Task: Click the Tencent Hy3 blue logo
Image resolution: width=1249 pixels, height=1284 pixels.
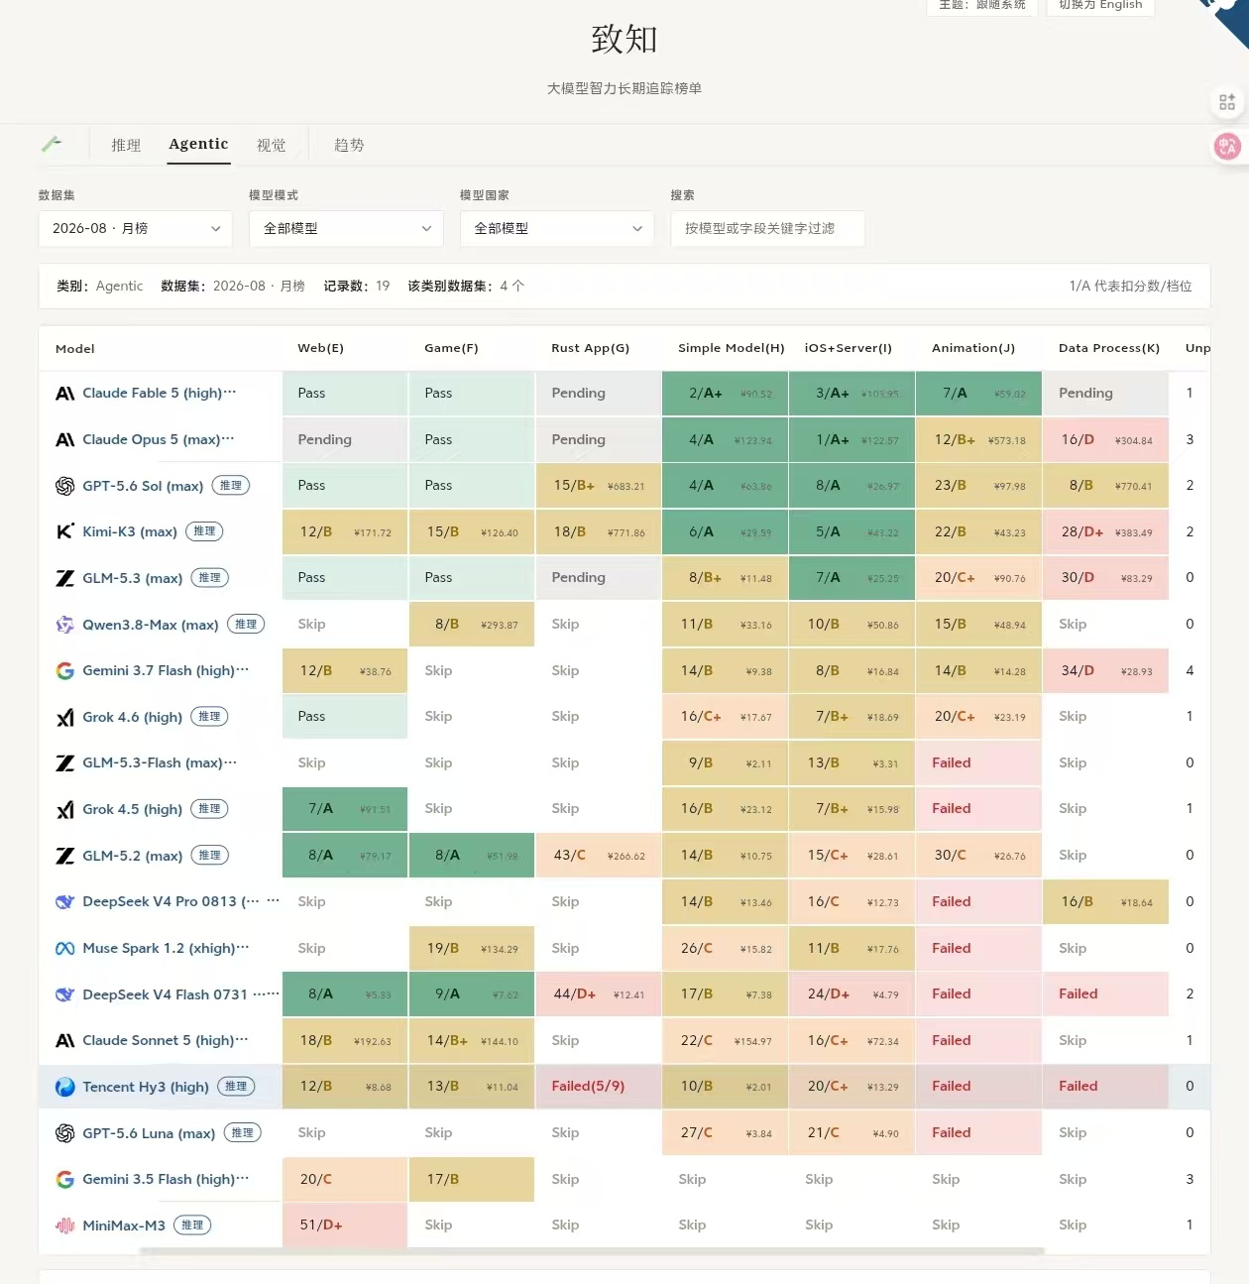Action: coord(65,1087)
